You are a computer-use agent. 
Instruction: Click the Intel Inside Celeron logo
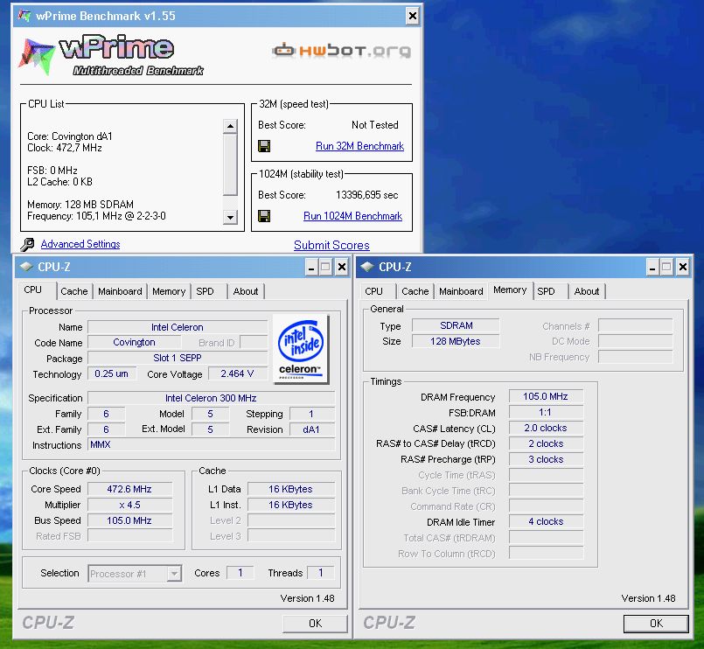point(300,349)
